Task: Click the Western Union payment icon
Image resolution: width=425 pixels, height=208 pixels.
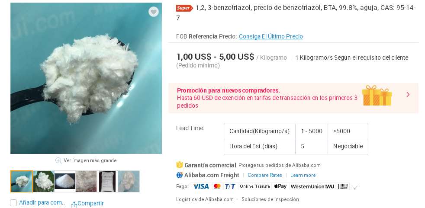Action: (312, 186)
